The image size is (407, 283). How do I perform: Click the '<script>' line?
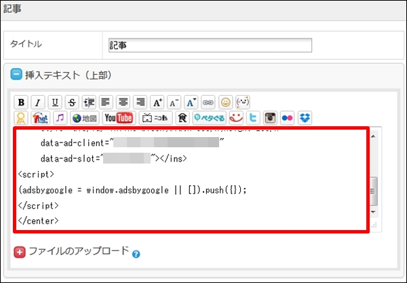36,174
